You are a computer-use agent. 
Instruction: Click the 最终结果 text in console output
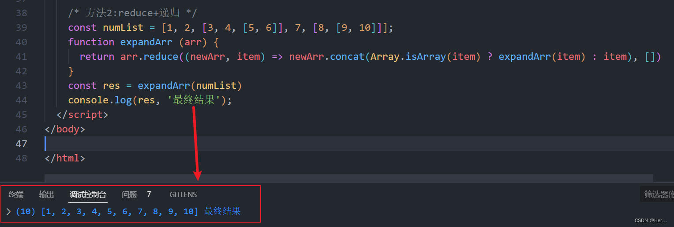click(x=223, y=212)
